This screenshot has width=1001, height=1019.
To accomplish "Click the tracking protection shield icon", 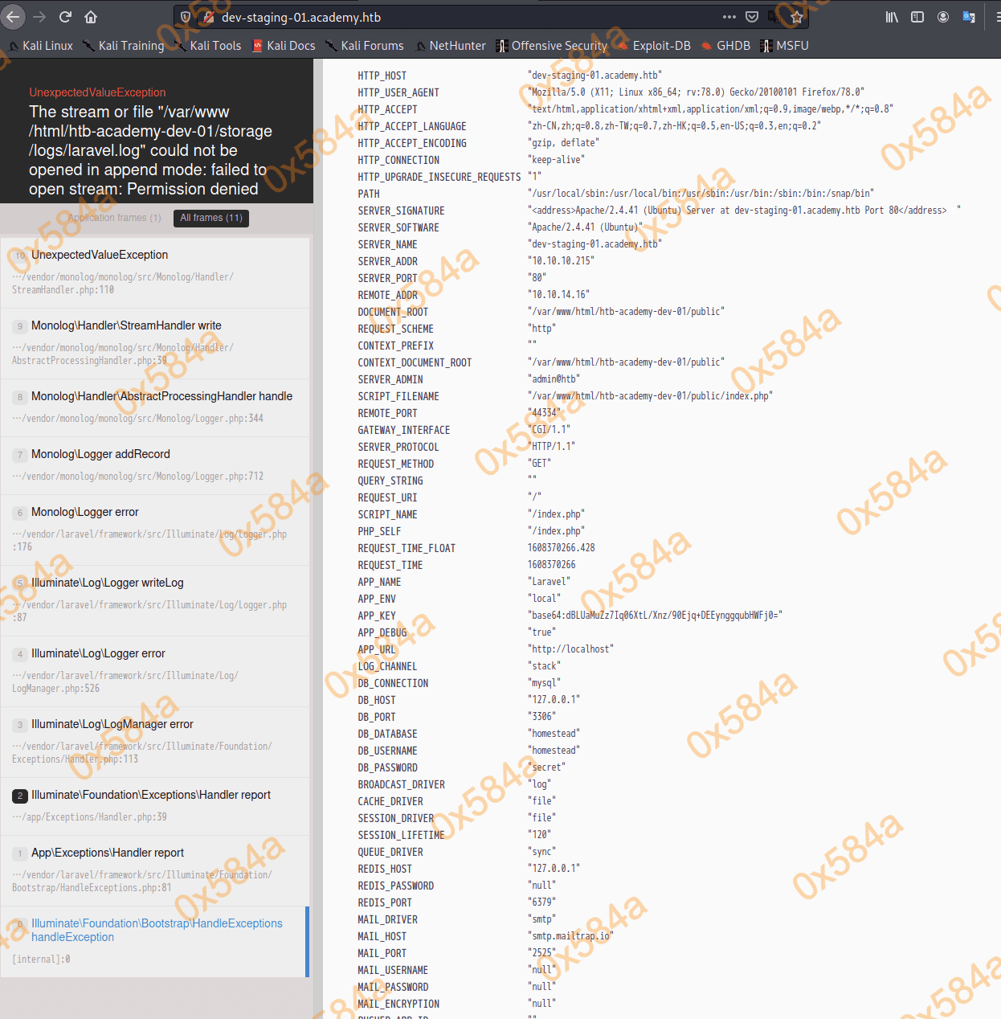I will (186, 17).
